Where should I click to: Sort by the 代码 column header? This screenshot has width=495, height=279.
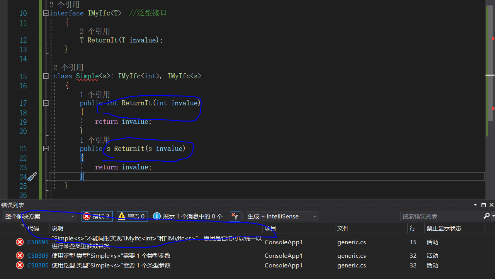(33, 228)
